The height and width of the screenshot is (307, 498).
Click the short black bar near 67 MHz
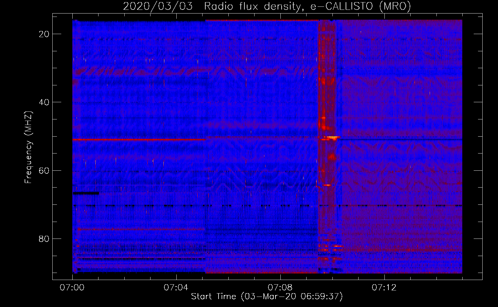86,193
